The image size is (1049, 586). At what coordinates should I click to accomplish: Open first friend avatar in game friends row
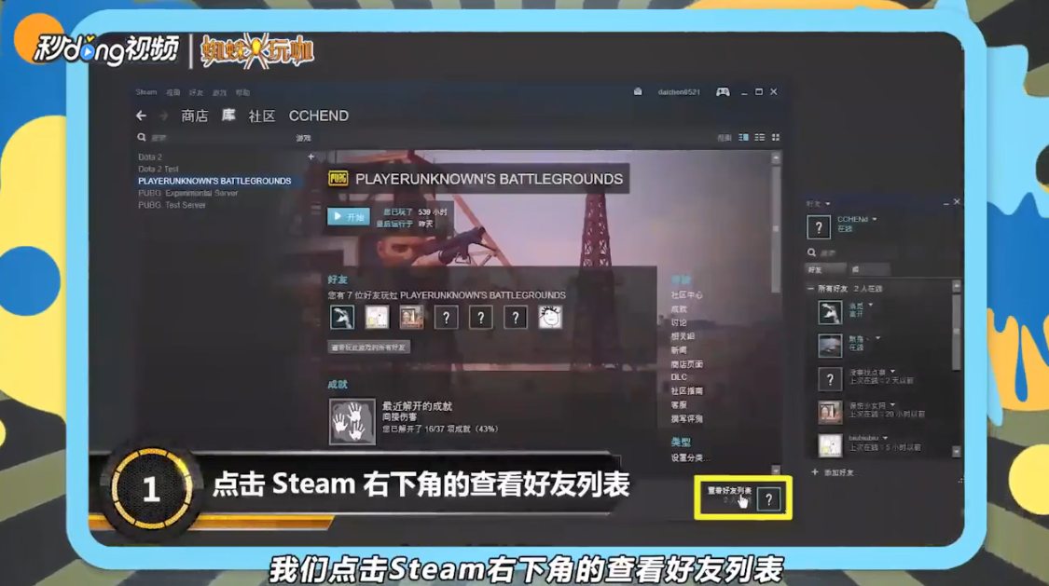(342, 317)
